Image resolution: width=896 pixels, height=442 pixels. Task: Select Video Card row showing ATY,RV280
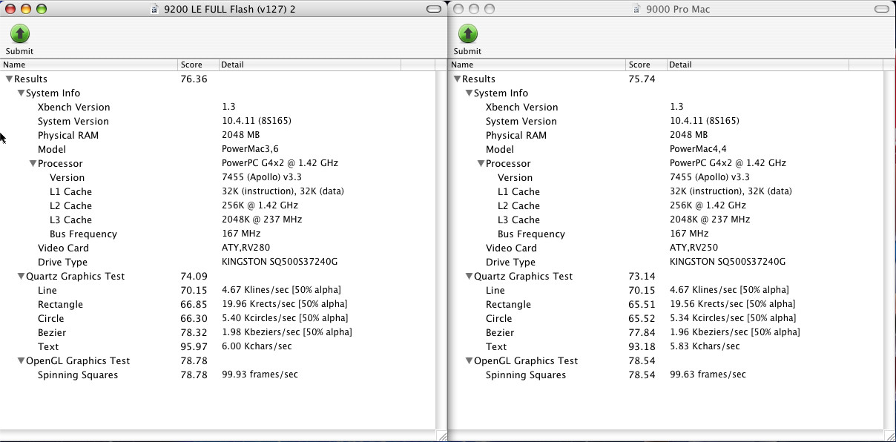tap(218, 248)
